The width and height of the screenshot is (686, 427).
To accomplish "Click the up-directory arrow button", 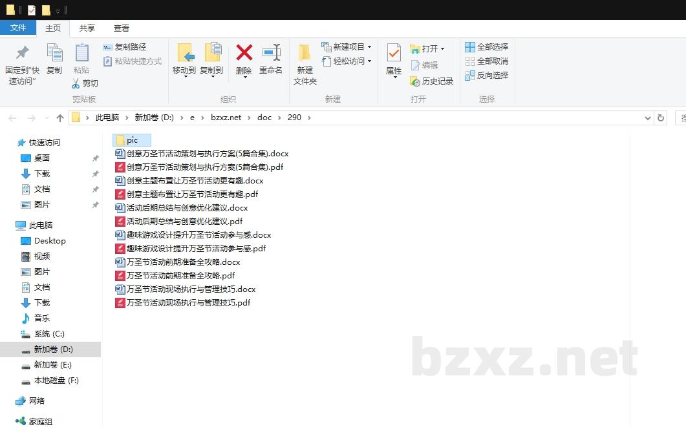I will (60, 118).
